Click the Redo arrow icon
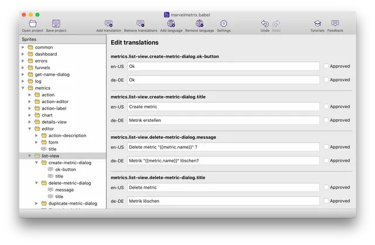Image resolution: width=375 pixels, height=245 pixels. click(276, 23)
